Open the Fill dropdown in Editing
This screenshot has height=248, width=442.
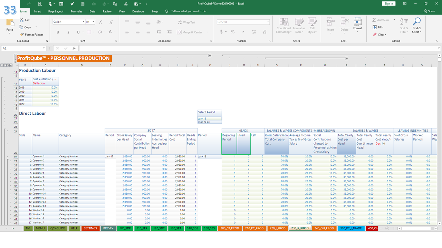[x=378, y=27]
